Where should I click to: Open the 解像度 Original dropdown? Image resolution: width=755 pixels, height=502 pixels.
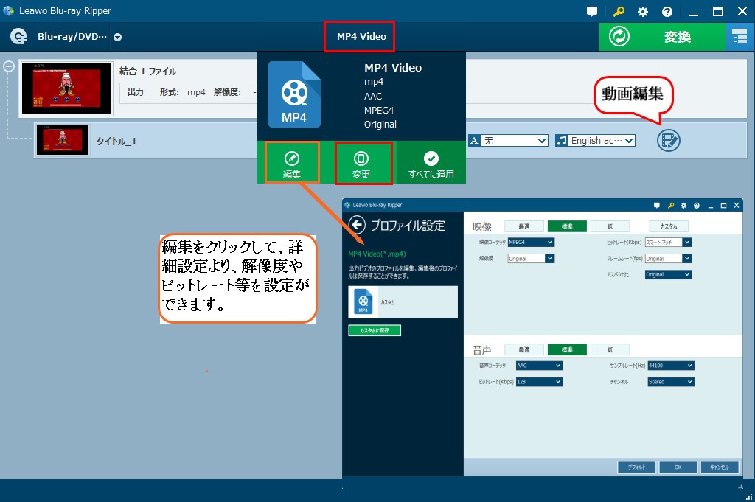531,259
